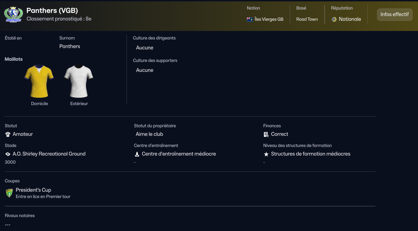Click the training centre icon
The height and width of the screenshot is (231, 418).
(x=137, y=154)
